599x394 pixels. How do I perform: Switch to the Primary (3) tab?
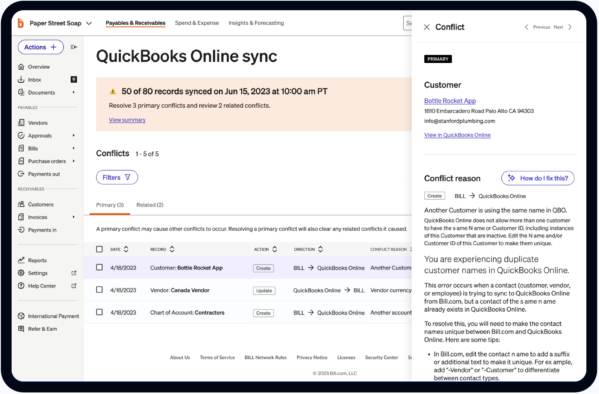110,205
